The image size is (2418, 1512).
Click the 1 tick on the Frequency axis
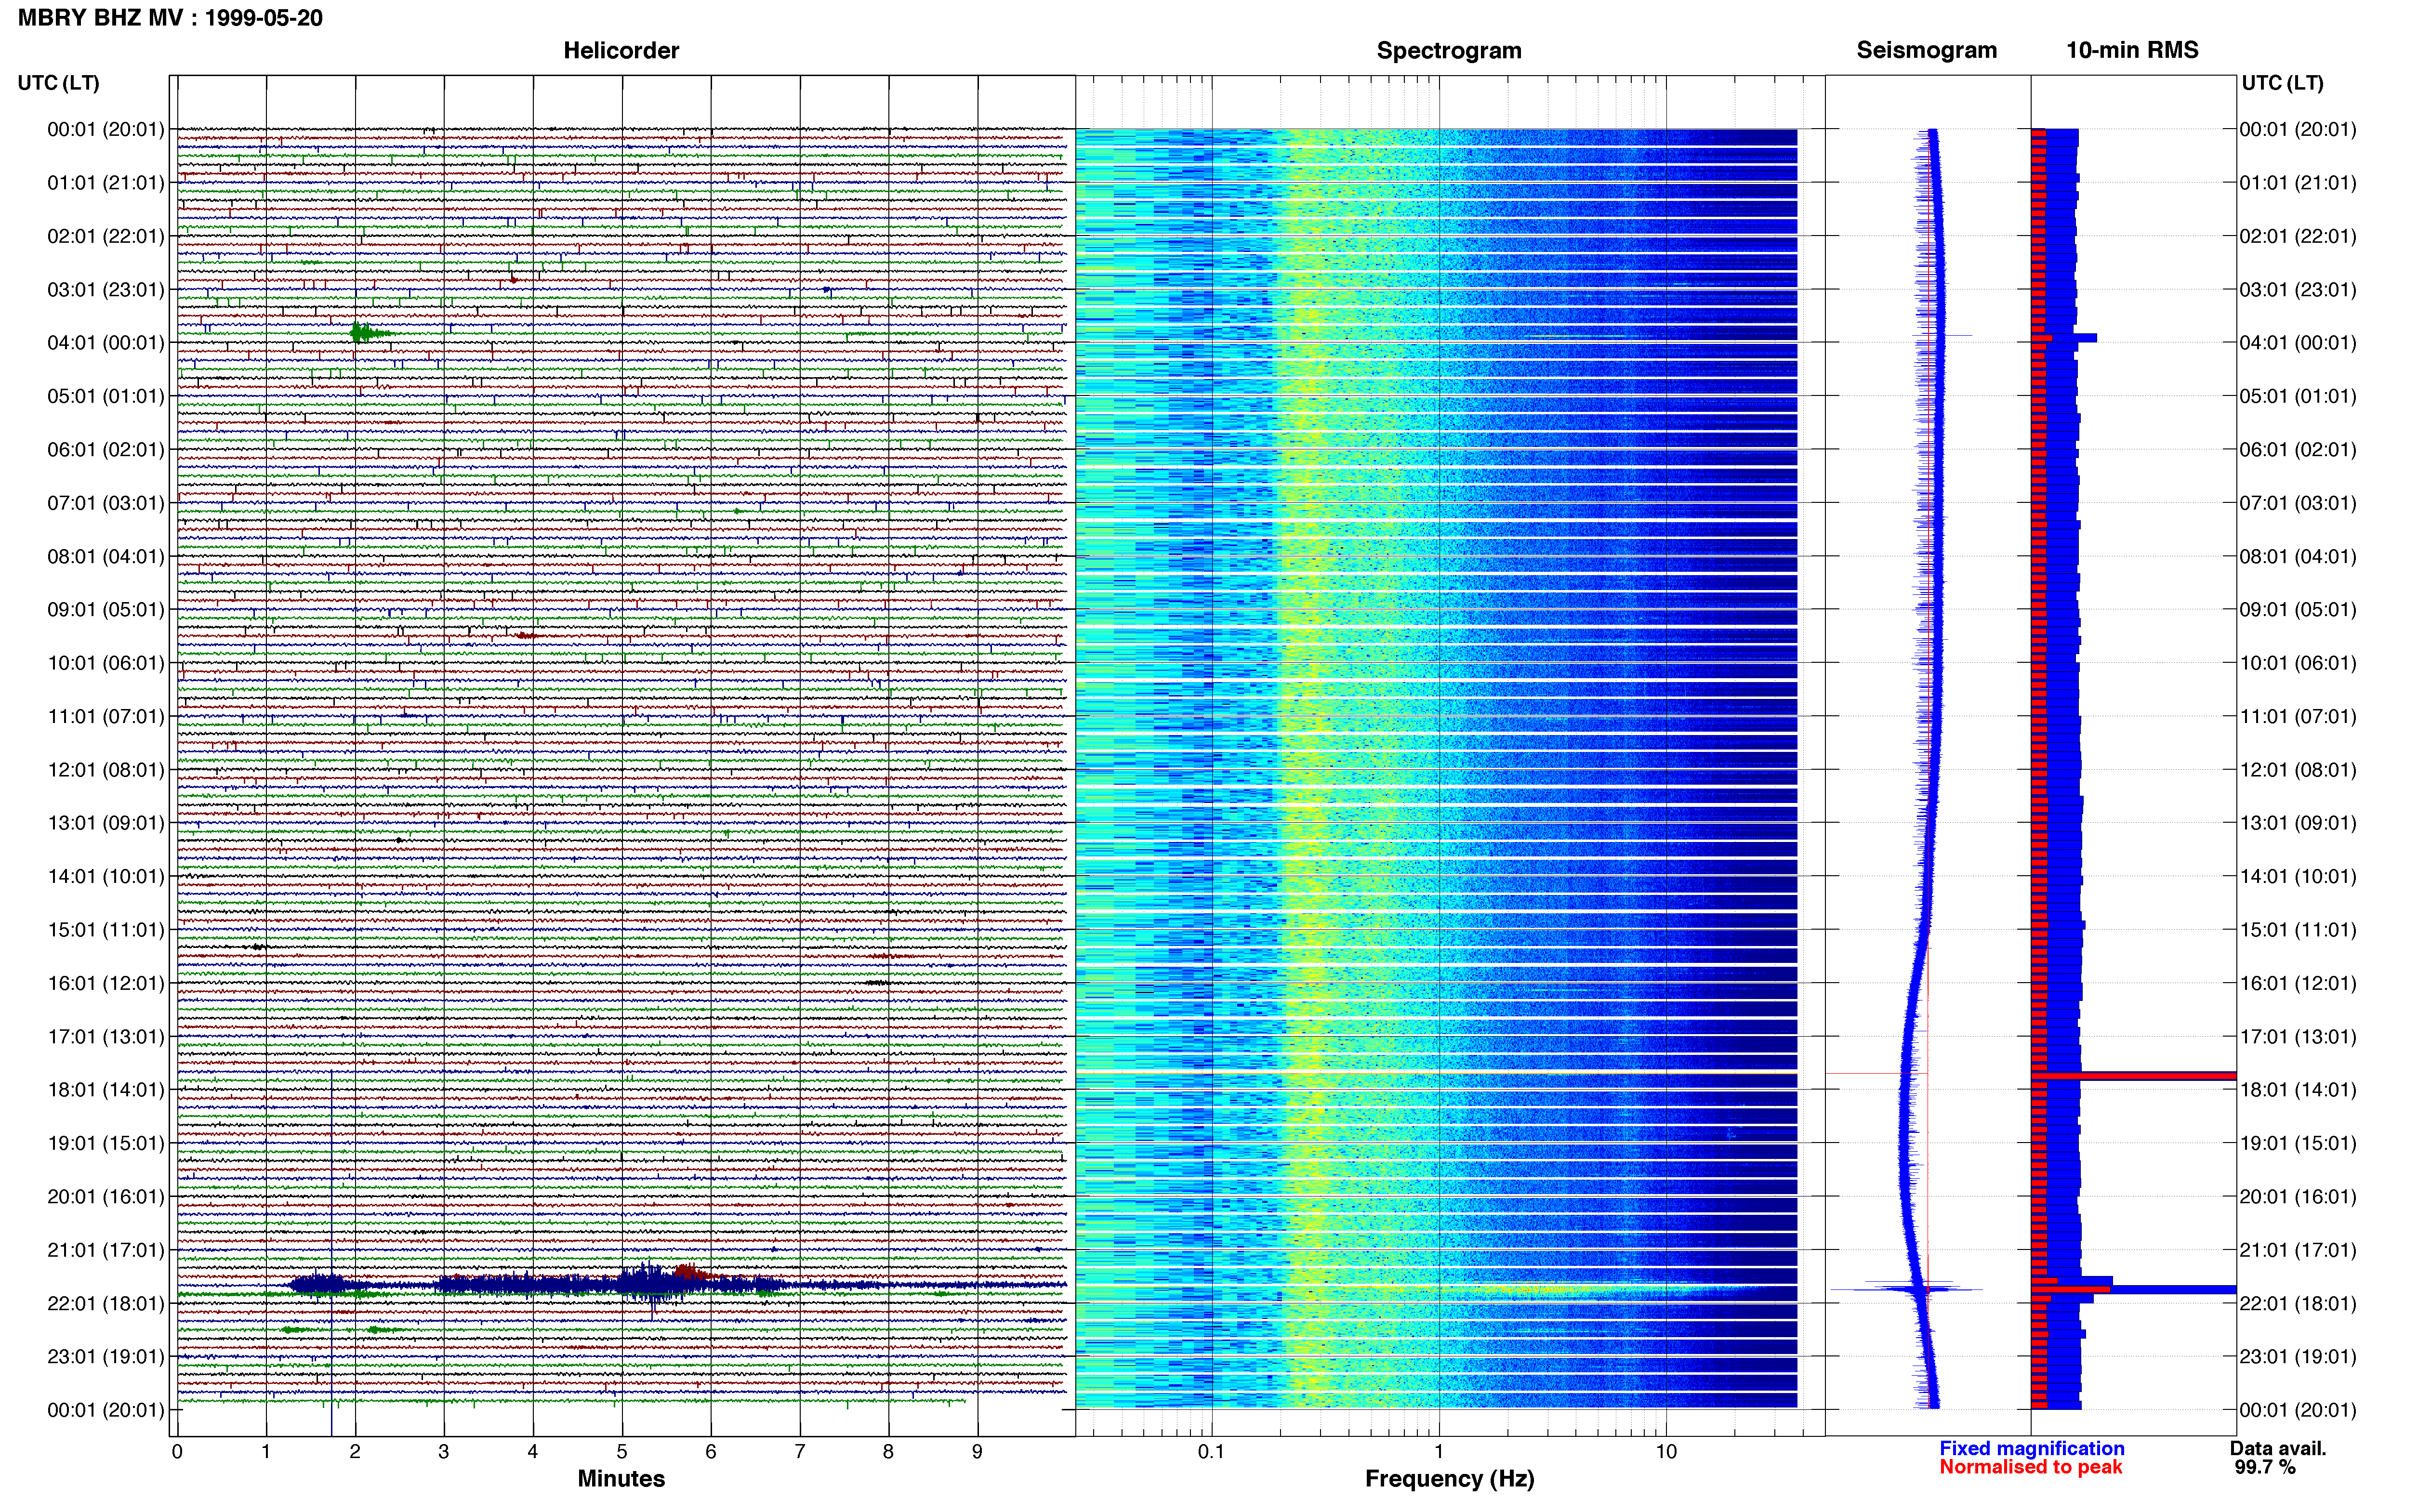click(x=1439, y=1452)
